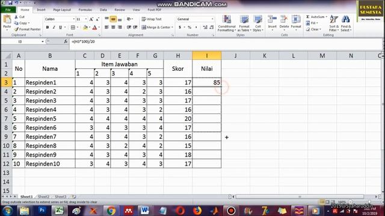
Task: Switch to the Insert ribbon tab
Action: 41,10
